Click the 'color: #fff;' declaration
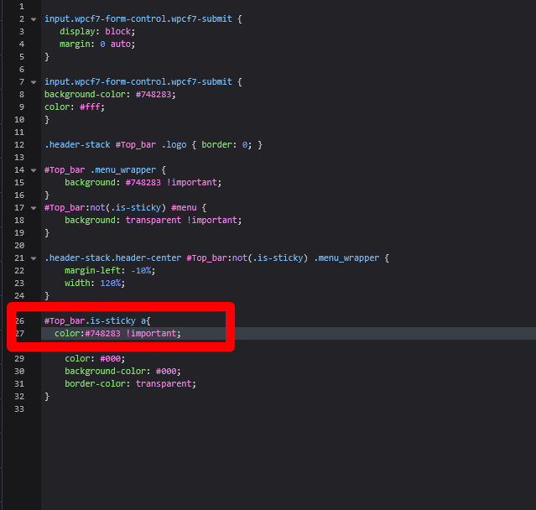The image size is (536, 510). pos(73,107)
